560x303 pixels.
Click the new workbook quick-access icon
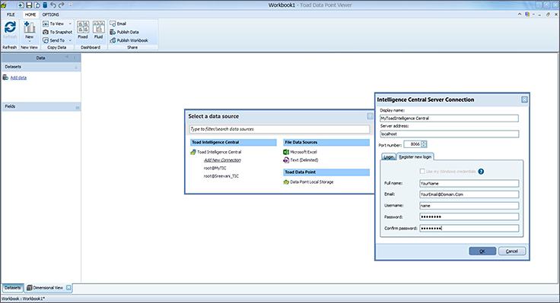tap(21, 5)
